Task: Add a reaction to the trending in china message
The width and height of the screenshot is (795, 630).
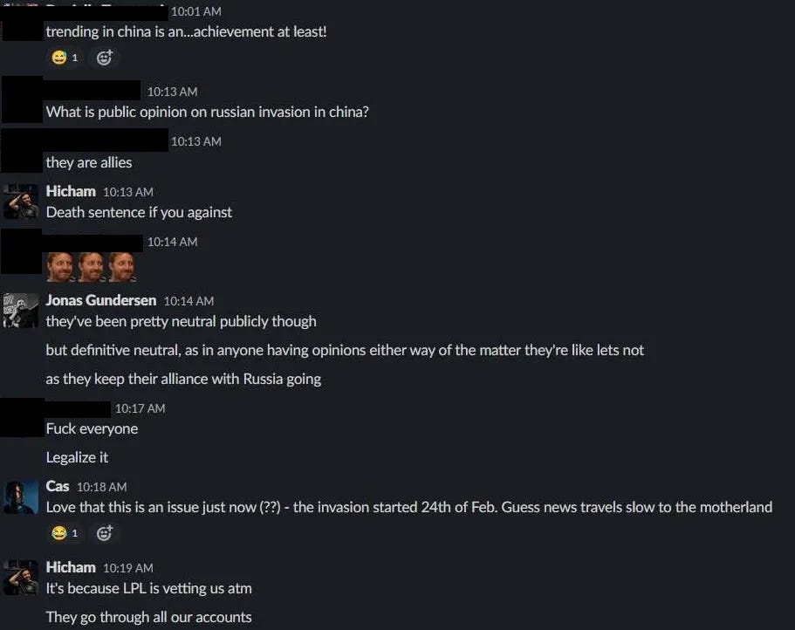Action: point(105,58)
